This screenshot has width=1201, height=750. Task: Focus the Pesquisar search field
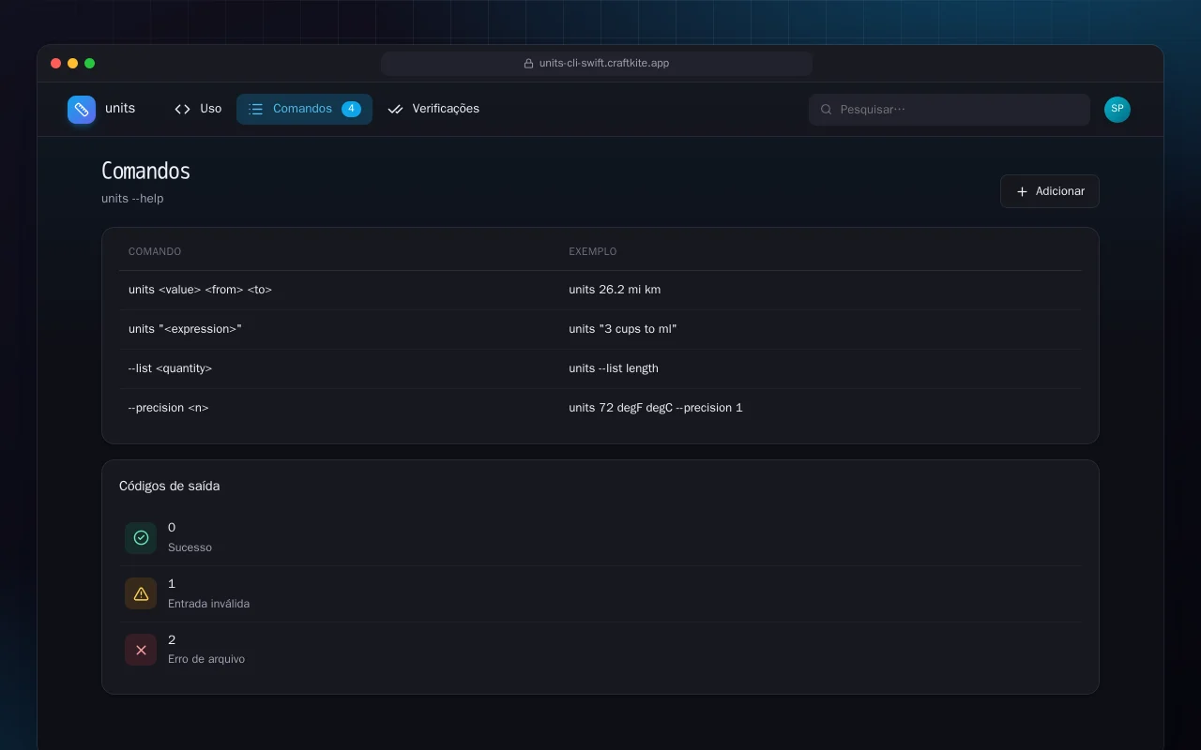950,110
